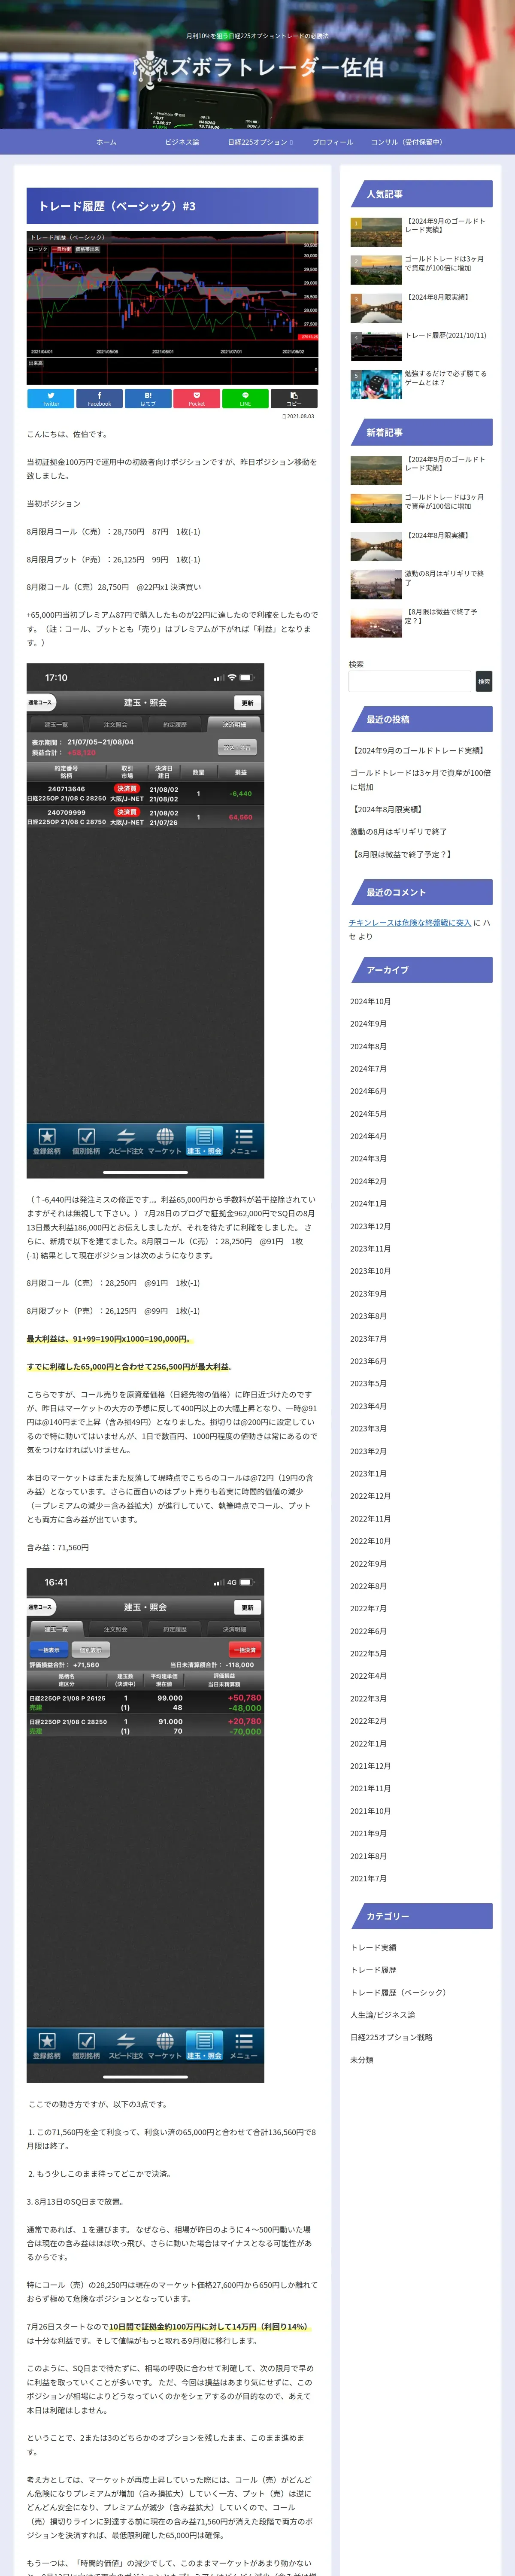515x2576 pixels.
Task: Open the 2021年7月 archive
Action: [368, 1878]
